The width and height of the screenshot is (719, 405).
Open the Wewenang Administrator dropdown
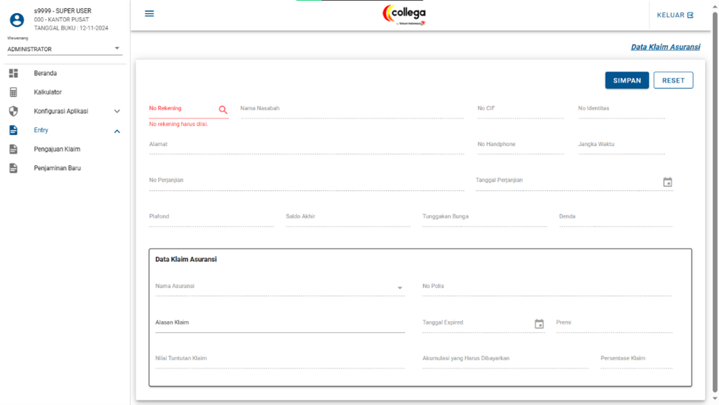point(63,49)
